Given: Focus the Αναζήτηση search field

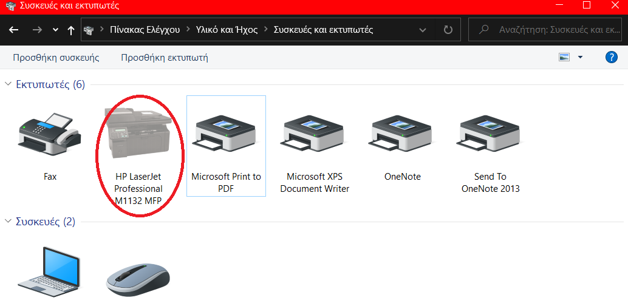Looking at the screenshot, I should [544, 30].
